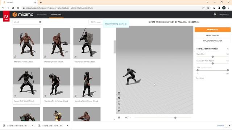Click the Adobe logo badge
The image size is (232, 130).
(6, 16)
